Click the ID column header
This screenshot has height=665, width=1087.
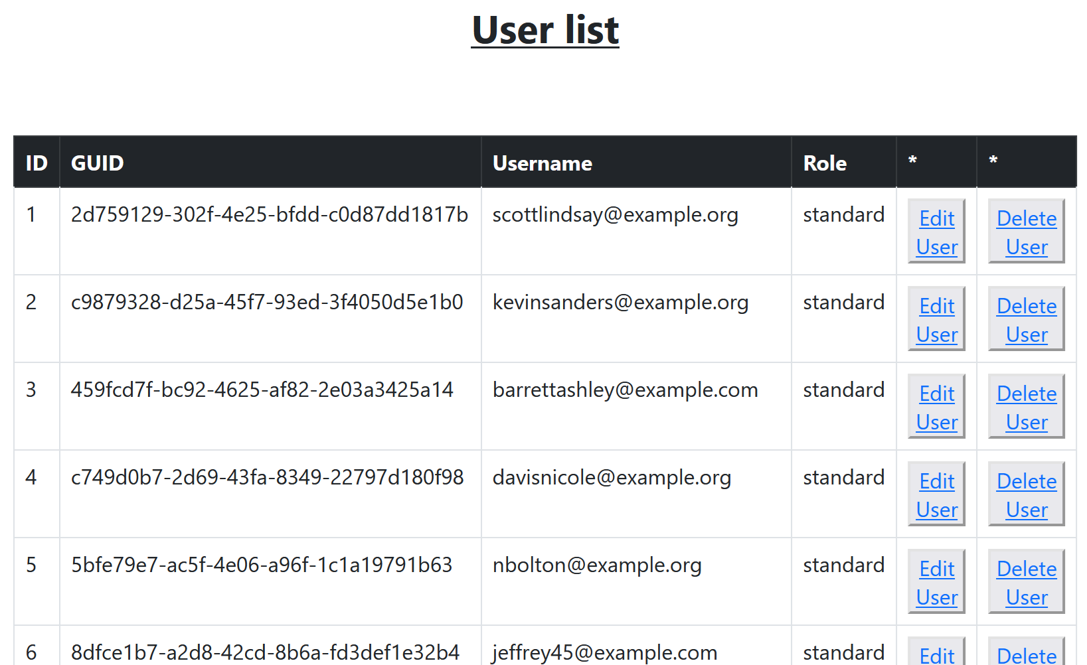point(37,162)
